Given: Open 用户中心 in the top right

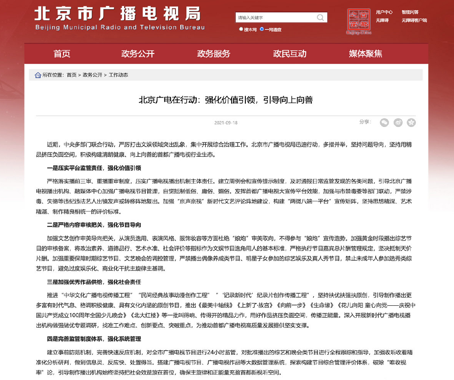Looking at the screenshot, I should tap(384, 12).
